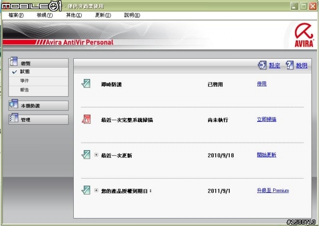
Task: Click the 管理 checklist icon
Action: pos(13,118)
